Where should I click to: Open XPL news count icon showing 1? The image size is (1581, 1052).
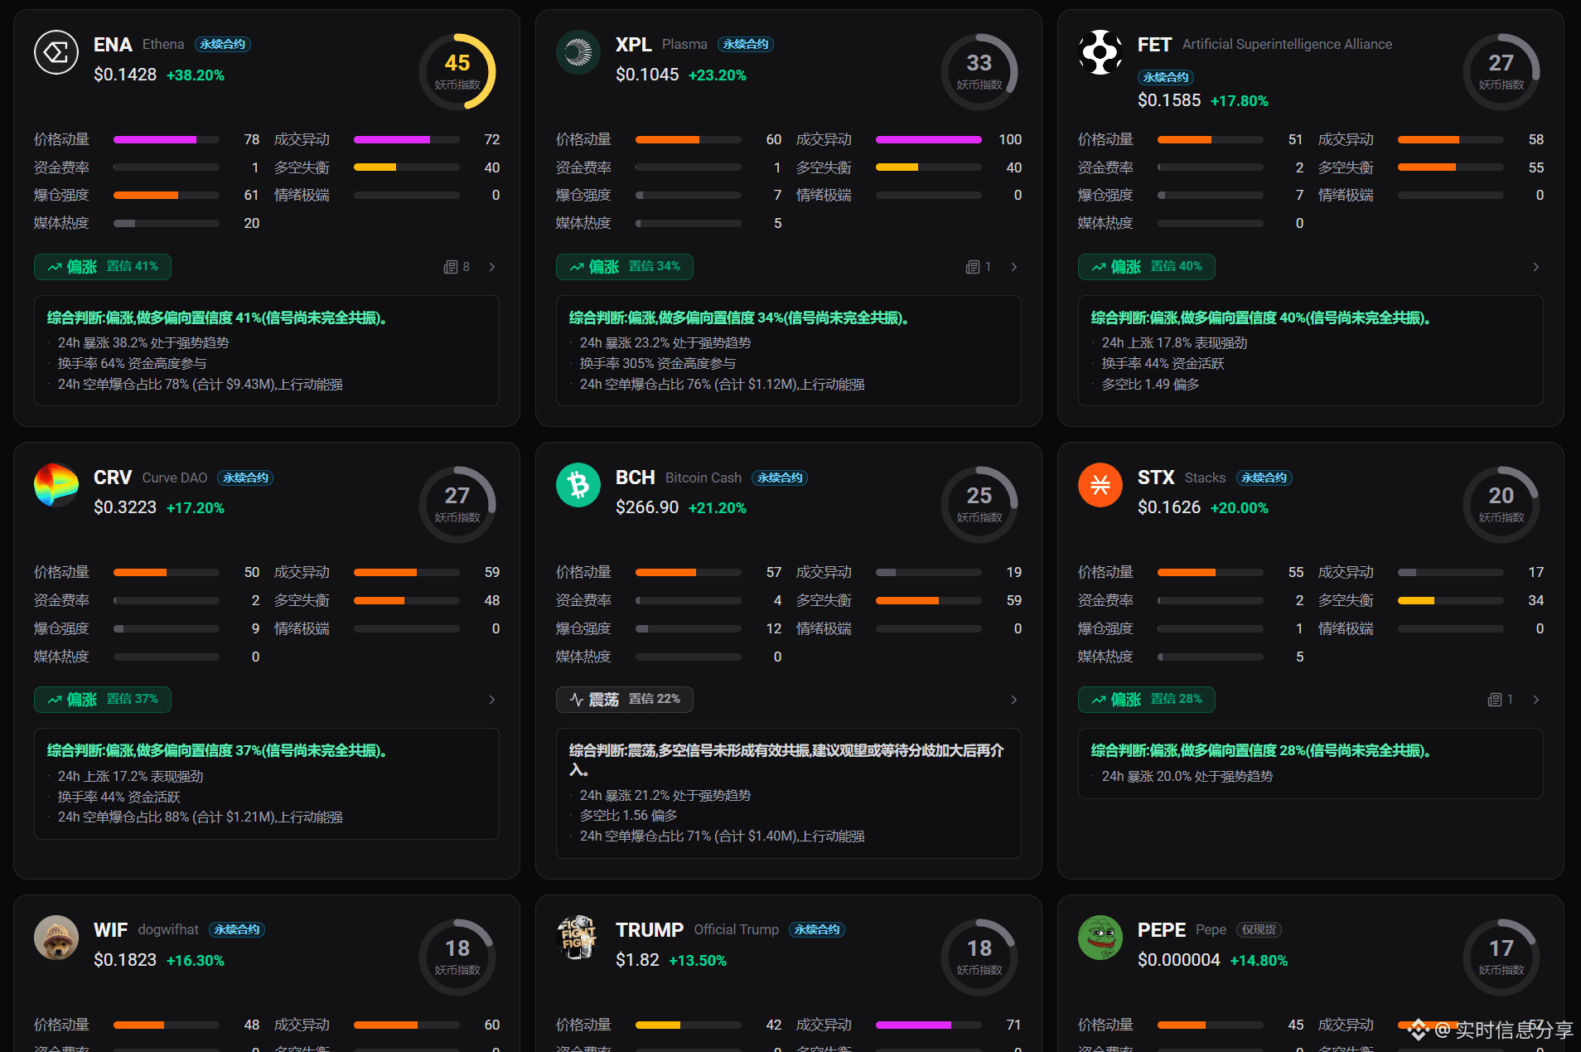click(979, 267)
